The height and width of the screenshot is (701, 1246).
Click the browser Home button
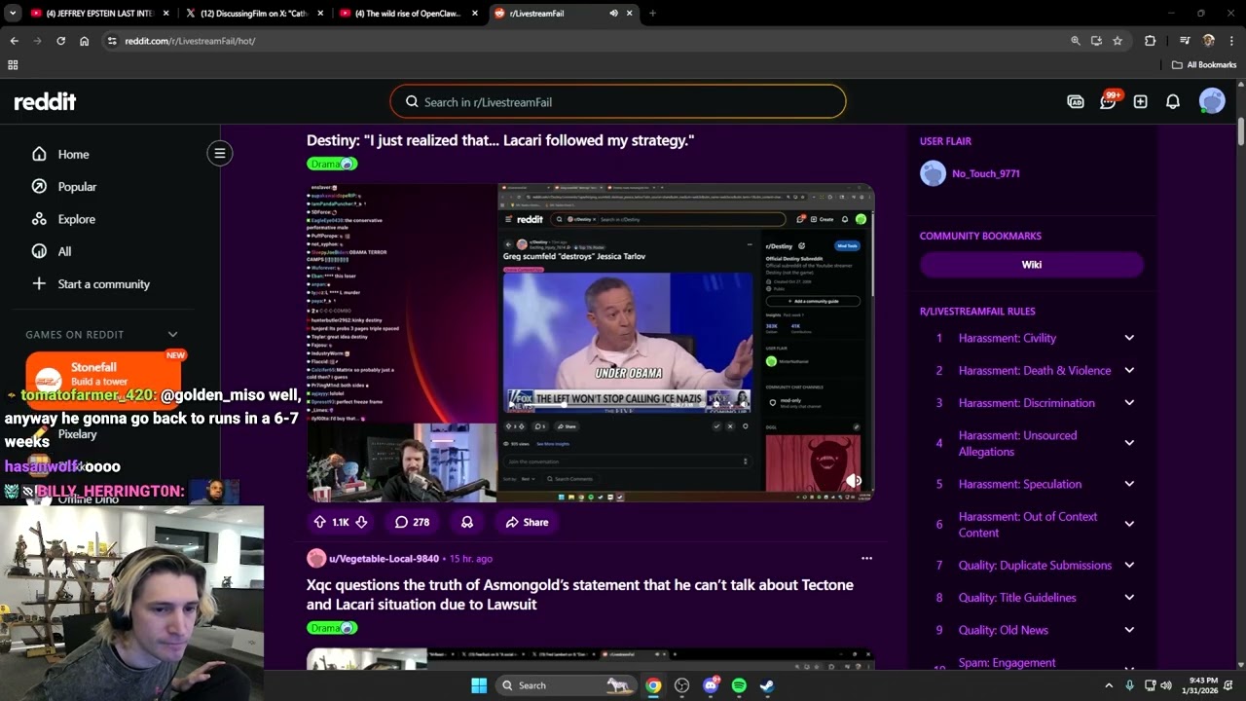[x=85, y=41]
